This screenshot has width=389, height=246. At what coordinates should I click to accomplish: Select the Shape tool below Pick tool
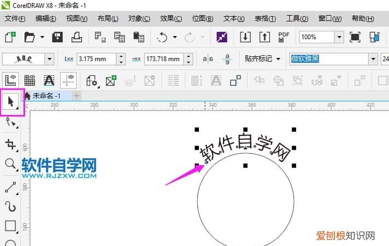click(x=11, y=123)
